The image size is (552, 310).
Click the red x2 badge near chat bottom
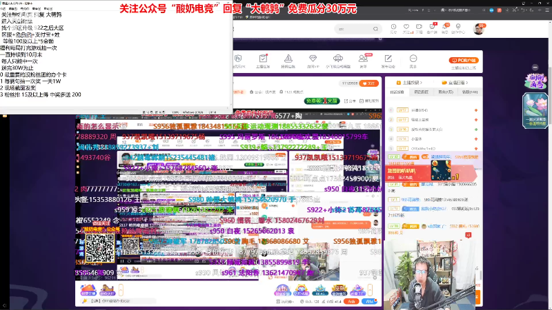469,235
